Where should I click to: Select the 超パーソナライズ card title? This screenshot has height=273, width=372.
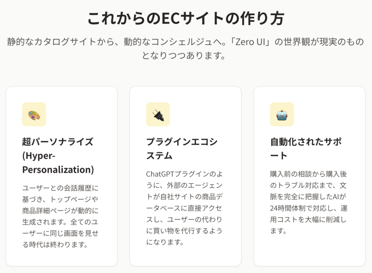click(58, 141)
